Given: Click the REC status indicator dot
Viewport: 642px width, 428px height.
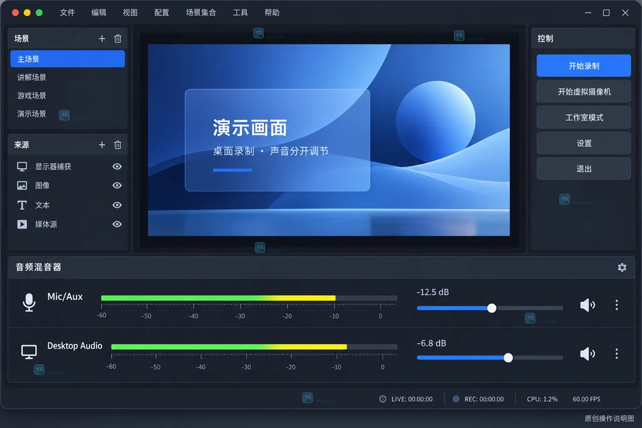Looking at the screenshot, I should (x=456, y=399).
